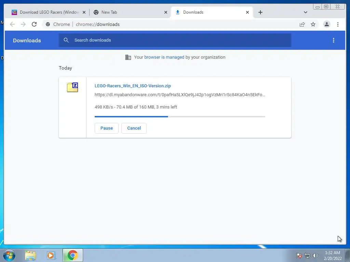Screen dimensions: 350x262
Task: Open Windows Explorer from the taskbar
Action: pos(30,256)
